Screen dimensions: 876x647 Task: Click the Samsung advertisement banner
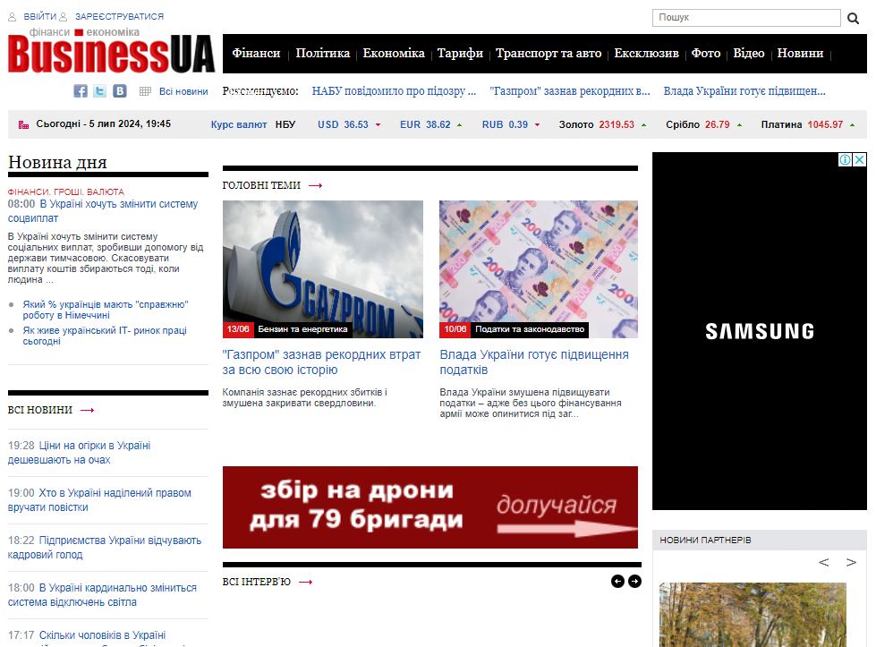tap(760, 331)
